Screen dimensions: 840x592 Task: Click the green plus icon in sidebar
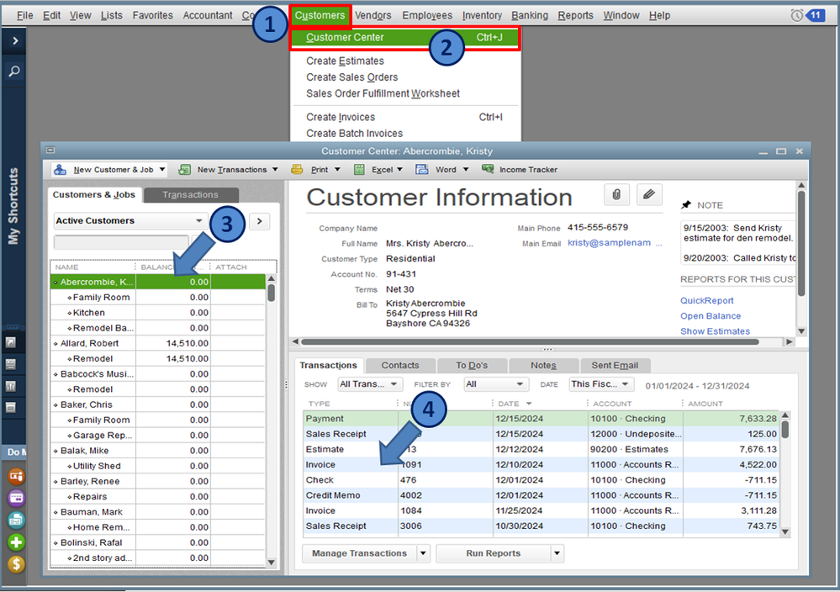16,542
